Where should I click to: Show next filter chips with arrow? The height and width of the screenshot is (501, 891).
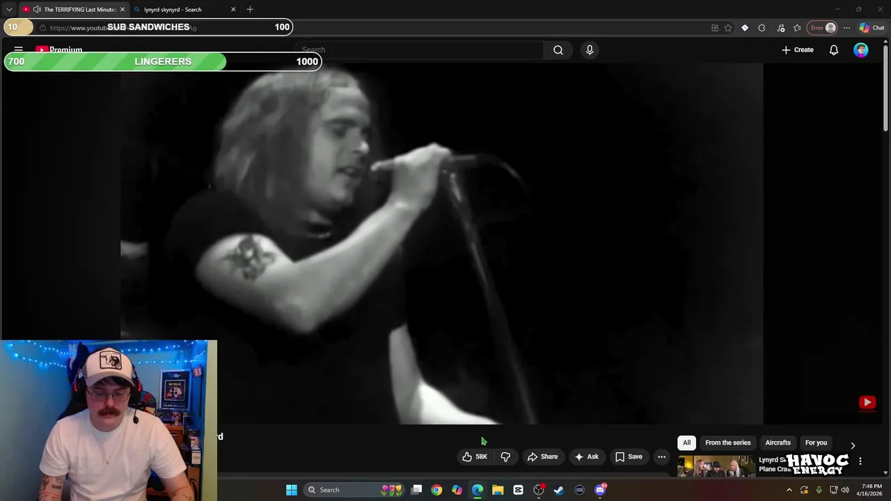coord(853,445)
